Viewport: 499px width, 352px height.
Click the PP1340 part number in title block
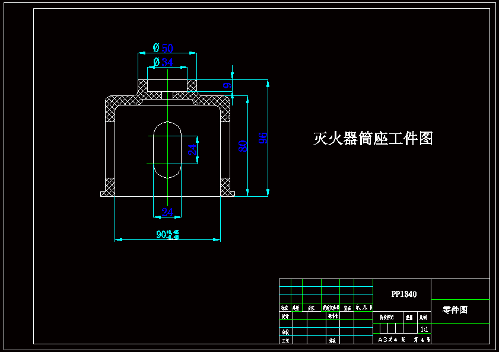click(404, 293)
